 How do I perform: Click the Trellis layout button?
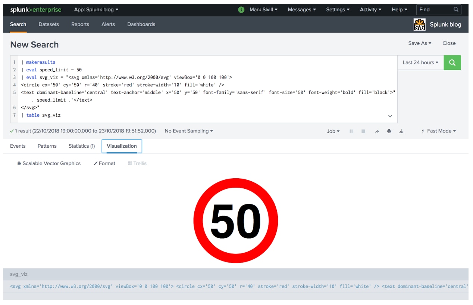pos(137,164)
